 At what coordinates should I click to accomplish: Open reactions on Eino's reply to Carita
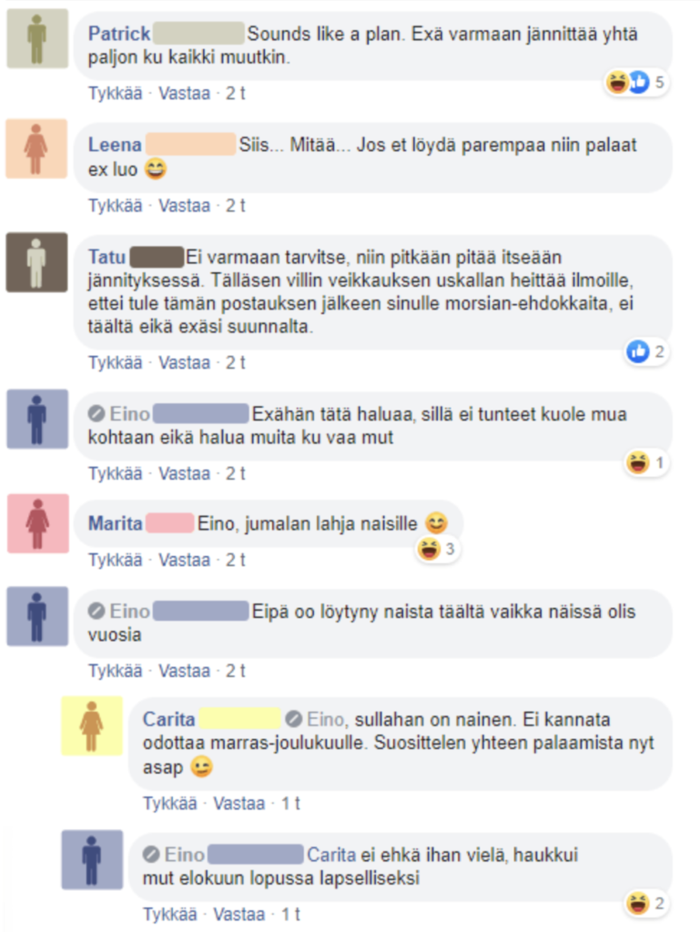[646, 904]
